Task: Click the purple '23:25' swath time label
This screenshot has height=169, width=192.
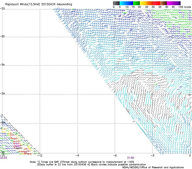Action: pyautogui.click(x=4, y=158)
